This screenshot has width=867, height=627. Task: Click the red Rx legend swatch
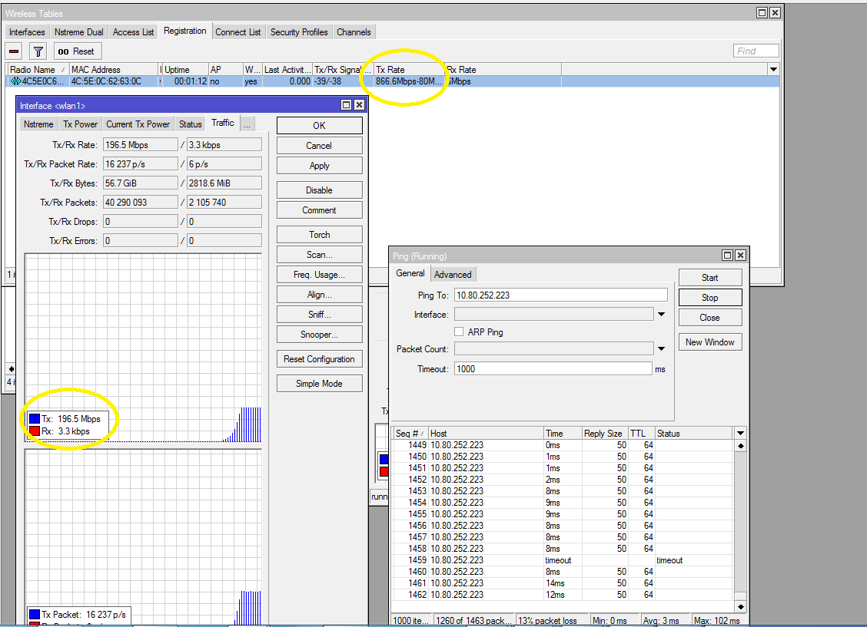pyautogui.click(x=35, y=431)
